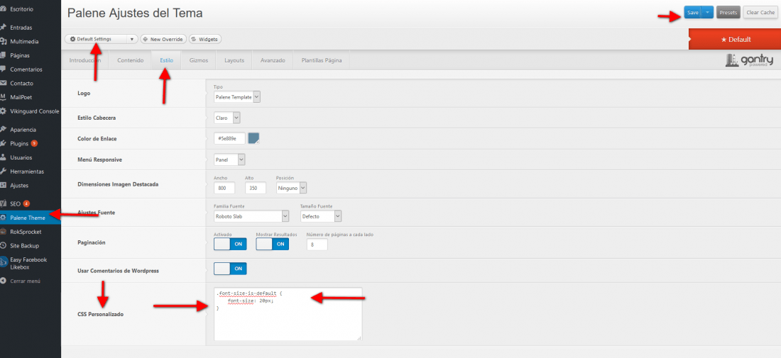Viewport: 781px width, 358px height.
Task: Click the MailPoet icon in sidebar
Action: pyautogui.click(x=4, y=97)
